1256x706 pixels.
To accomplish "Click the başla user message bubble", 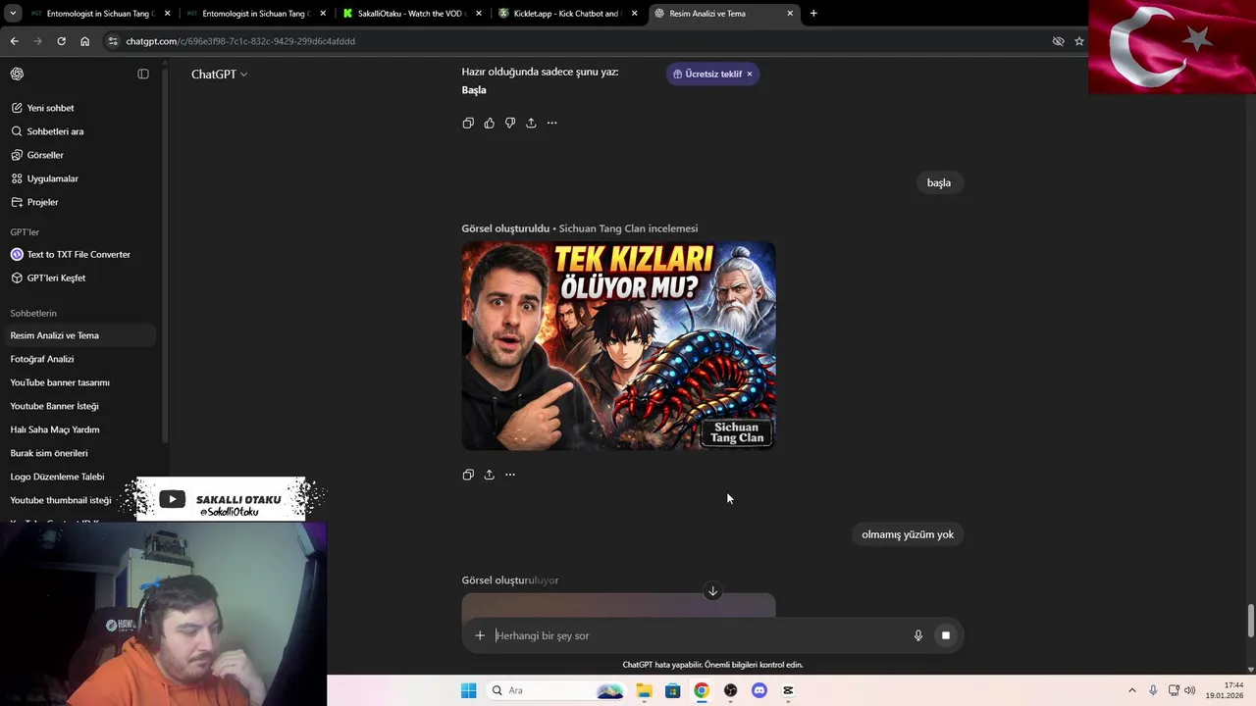I will [939, 182].
